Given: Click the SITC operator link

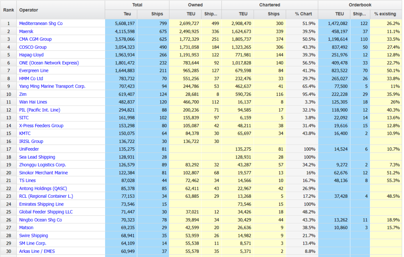Looking at the screenshot, I should click(24, 117).
